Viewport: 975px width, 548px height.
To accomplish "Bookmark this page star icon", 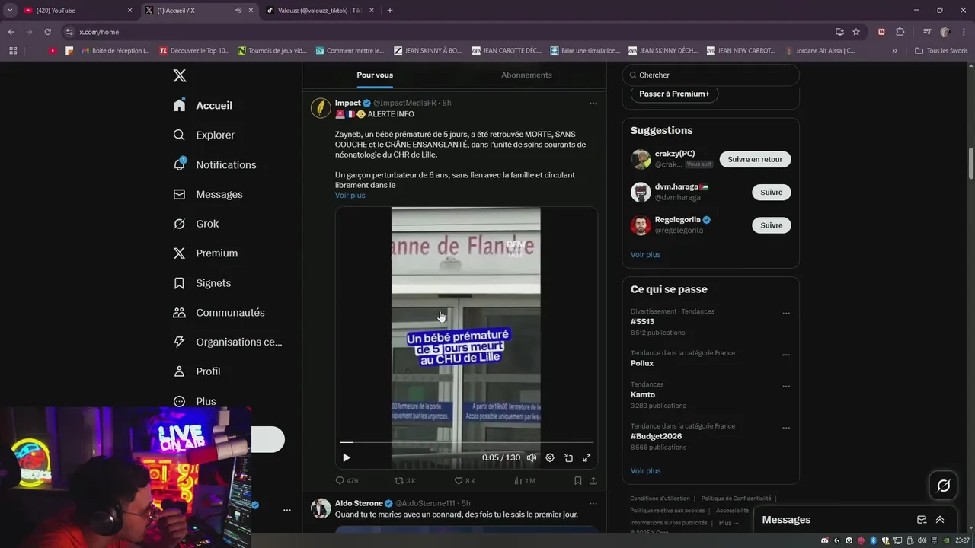I will pos(856,32).
